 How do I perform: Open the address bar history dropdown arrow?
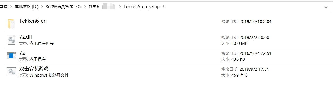[x=326, y=7]
